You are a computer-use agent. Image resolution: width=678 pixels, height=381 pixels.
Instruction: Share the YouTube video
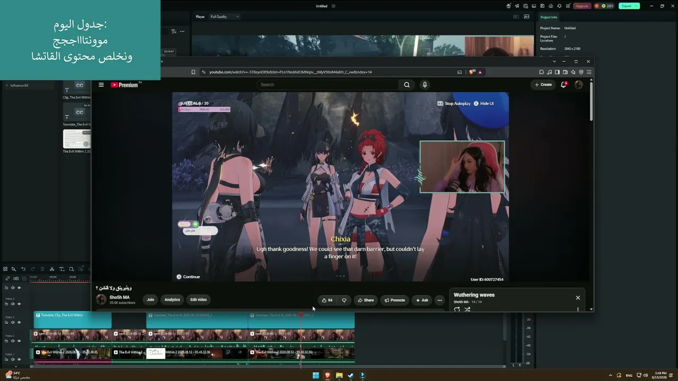[x=365, y=300]
